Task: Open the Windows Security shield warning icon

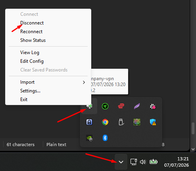Action: (153, 122)
